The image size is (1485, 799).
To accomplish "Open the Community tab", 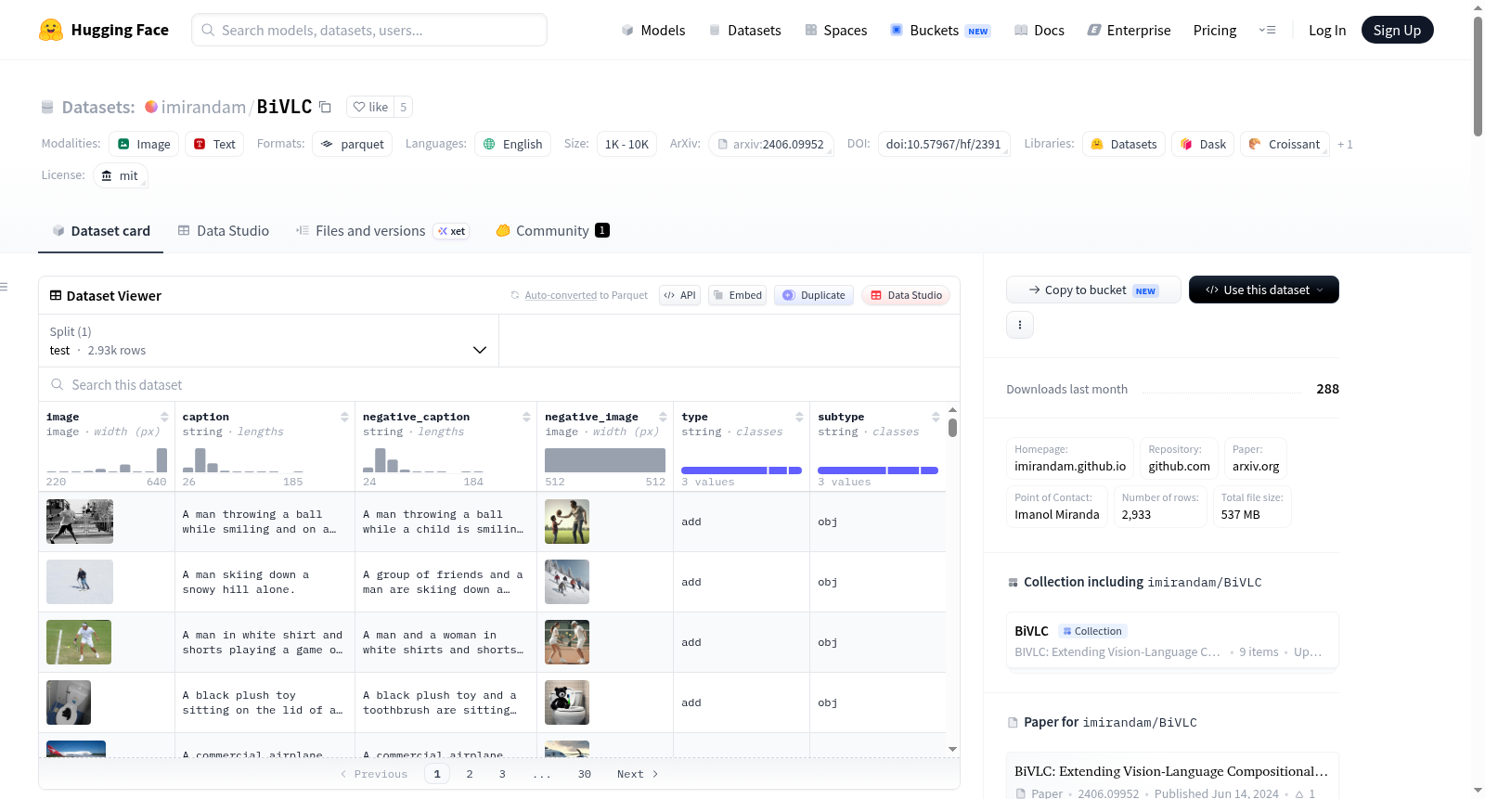I will click(553, 230).
